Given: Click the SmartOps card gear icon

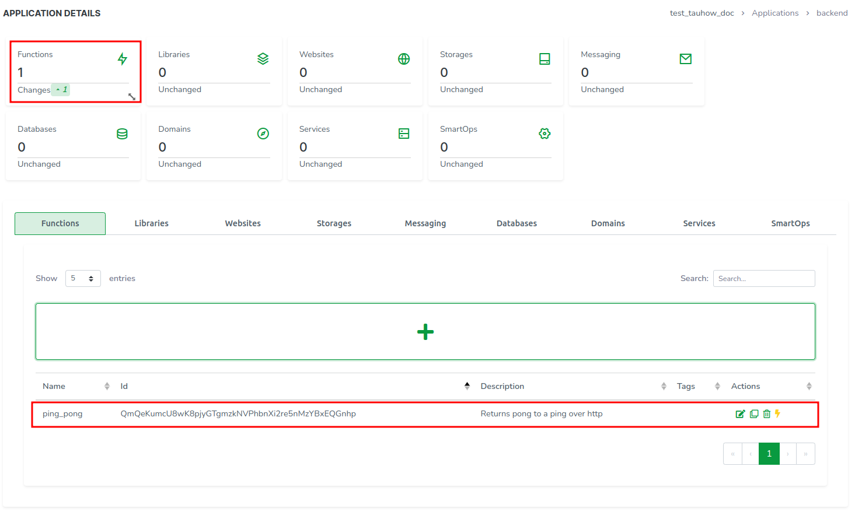Looking at the screenshot, I should point(545,134).
